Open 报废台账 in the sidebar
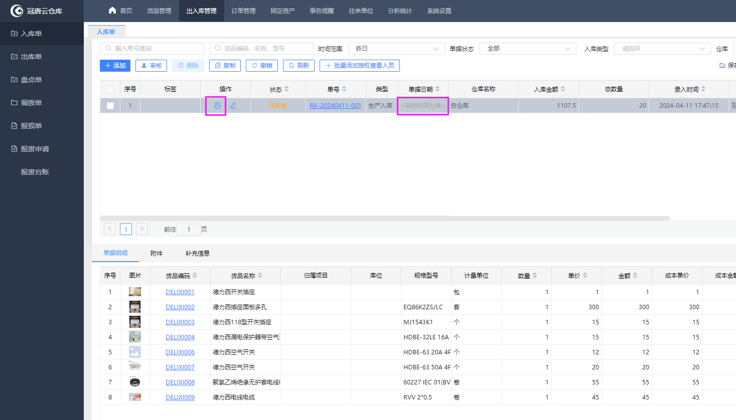 coord(35,172)
